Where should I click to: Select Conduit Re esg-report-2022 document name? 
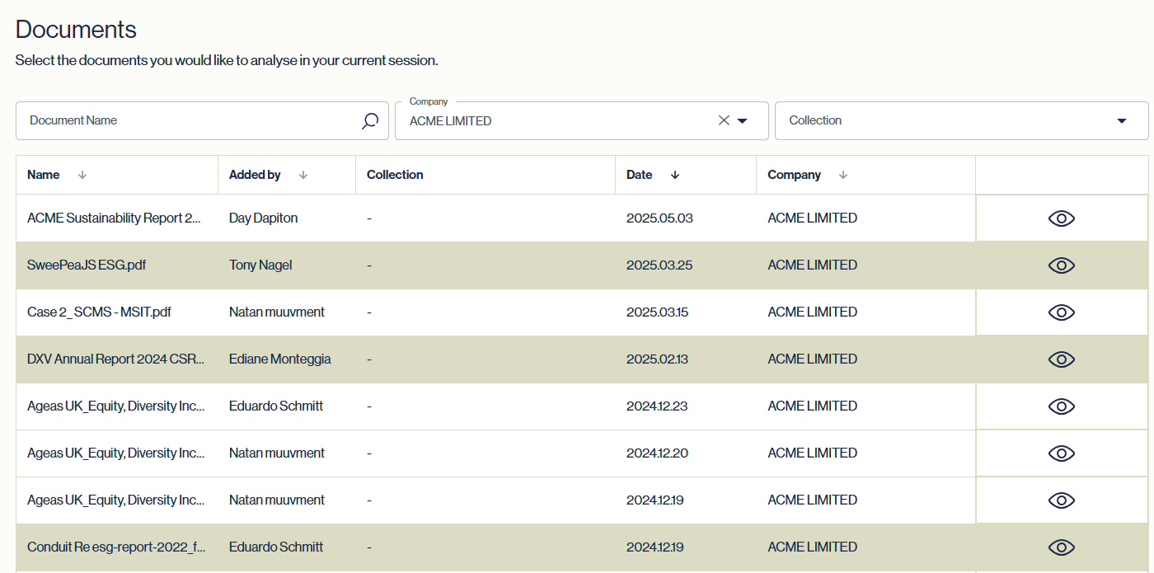pyautogui.click(x=116, y=547)
